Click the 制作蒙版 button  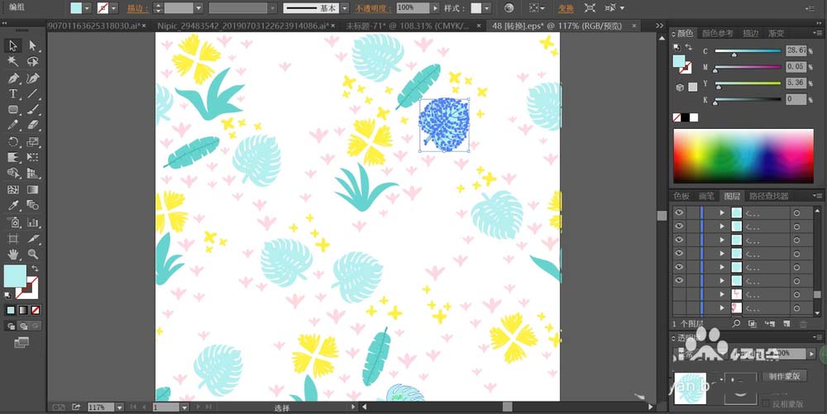[x=784, y=376]
